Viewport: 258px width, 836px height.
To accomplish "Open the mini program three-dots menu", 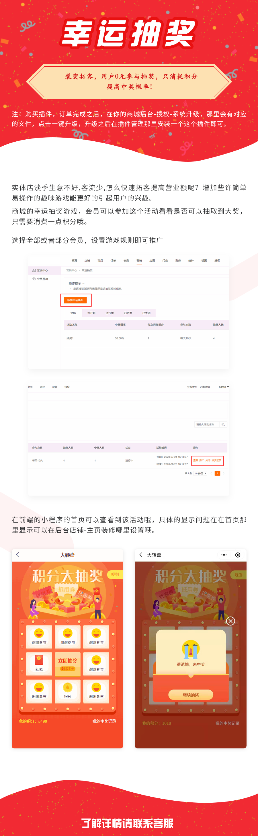I will 224,555.
